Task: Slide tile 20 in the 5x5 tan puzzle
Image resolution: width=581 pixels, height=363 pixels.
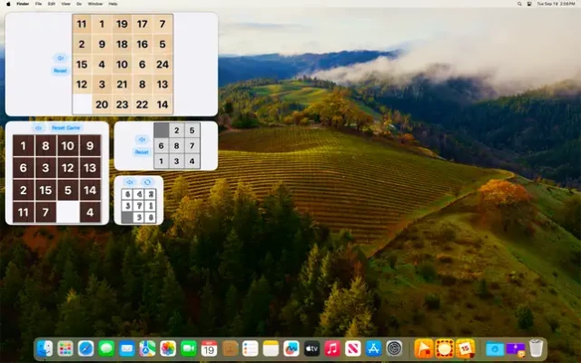Action: pyautogui.click(x=102, y=104)
